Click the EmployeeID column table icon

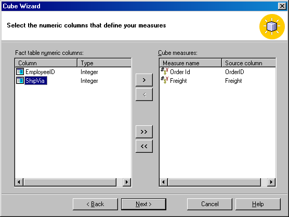[20, 71]
